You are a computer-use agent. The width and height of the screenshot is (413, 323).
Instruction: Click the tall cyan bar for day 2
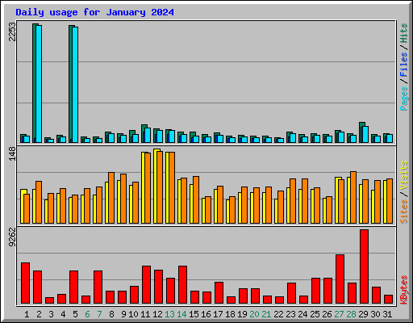click(39, 84)
